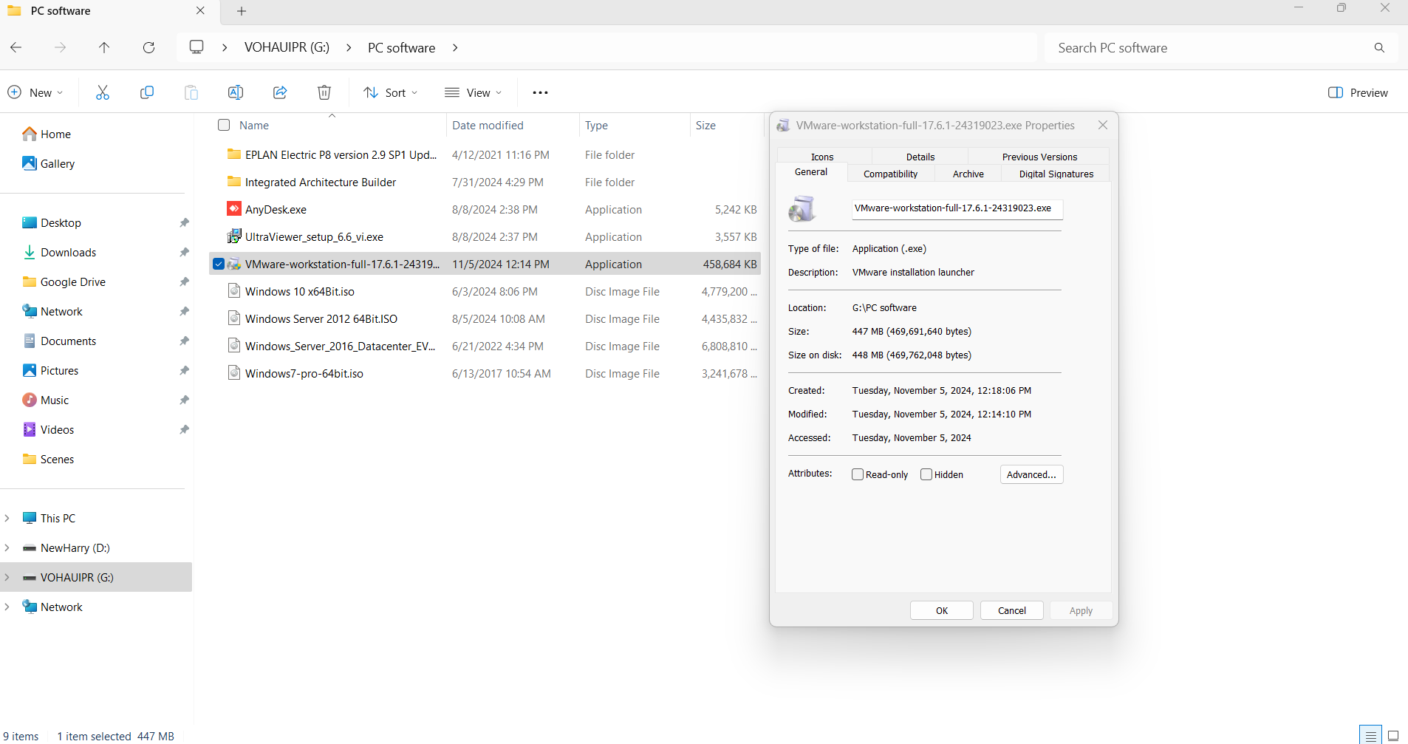The width and height of the screenshot is (1408, 744).
Task: Open the three-dots See more menu
Action: click(x=540, y=92)
